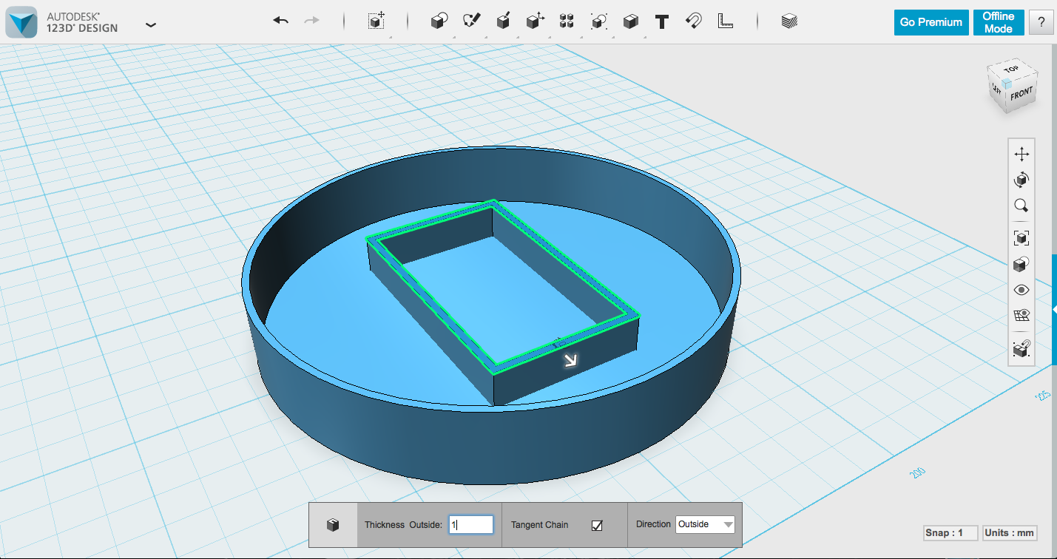Select the Materials icon in the toolbar
Image resolution: width=1057 pixels, height=559 pixels.
pyautogui.click(x=788, y=21)
